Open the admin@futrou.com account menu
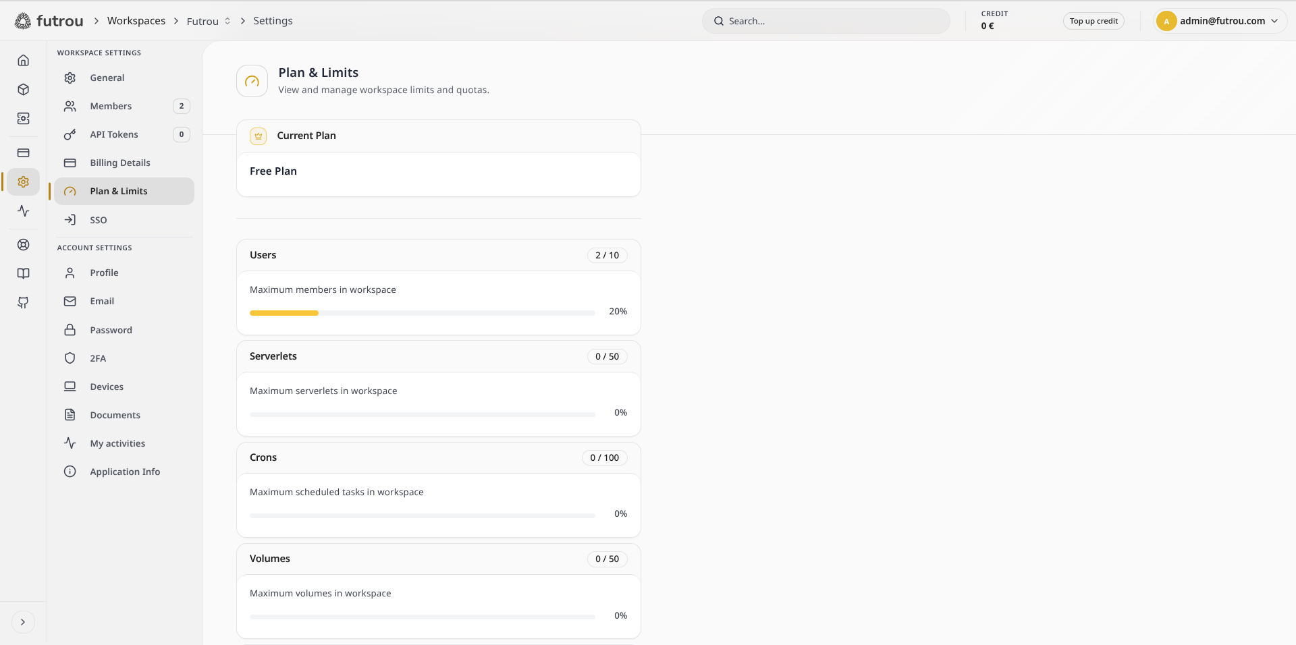This screenshot has width=1296, height=645. point(1220,21)
